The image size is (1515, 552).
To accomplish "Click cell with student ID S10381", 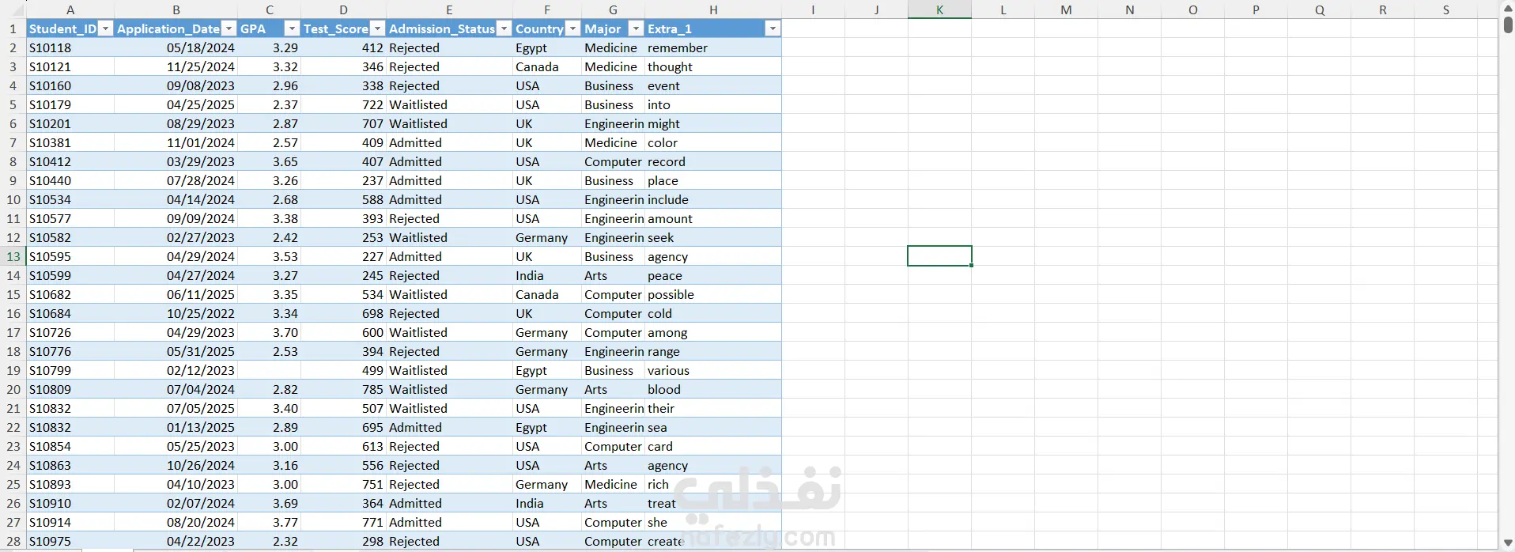I will (70, 142).
